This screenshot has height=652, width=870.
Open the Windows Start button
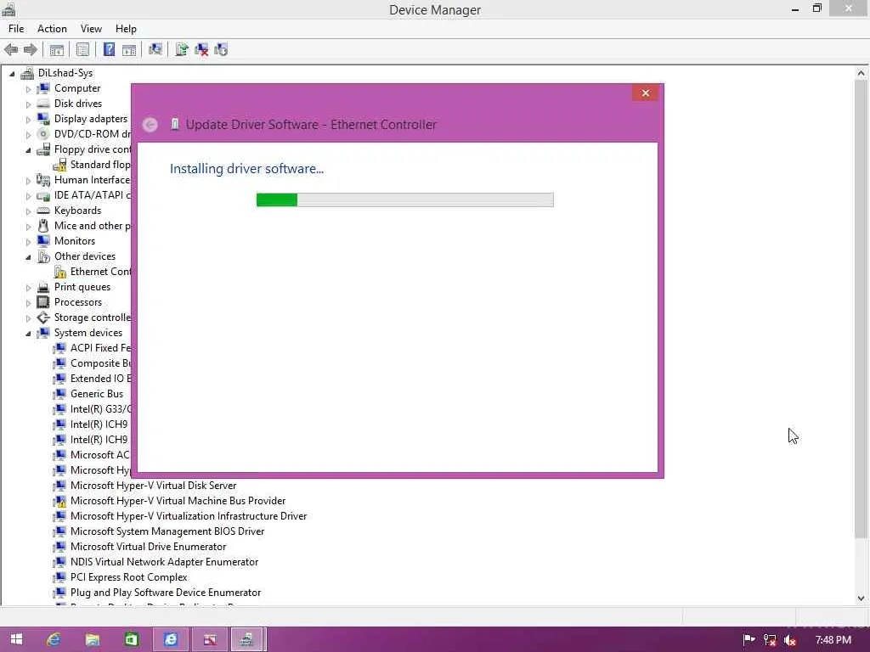(x=16, y=639)
